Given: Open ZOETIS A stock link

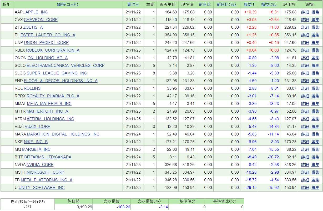Looking at the screenshot, I should pyautogui.click(x=33, y=27).
